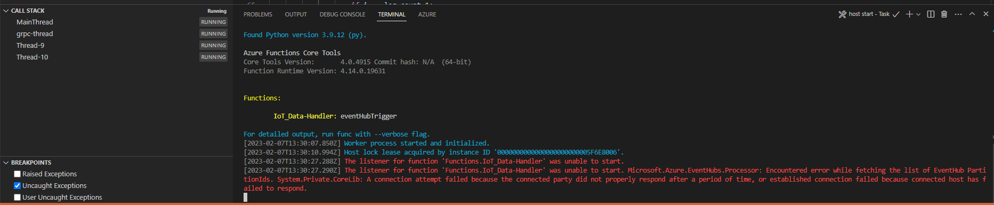Click the new terminal plus icon
This screenshot has width=994, height=205.
tap(909, 14)
